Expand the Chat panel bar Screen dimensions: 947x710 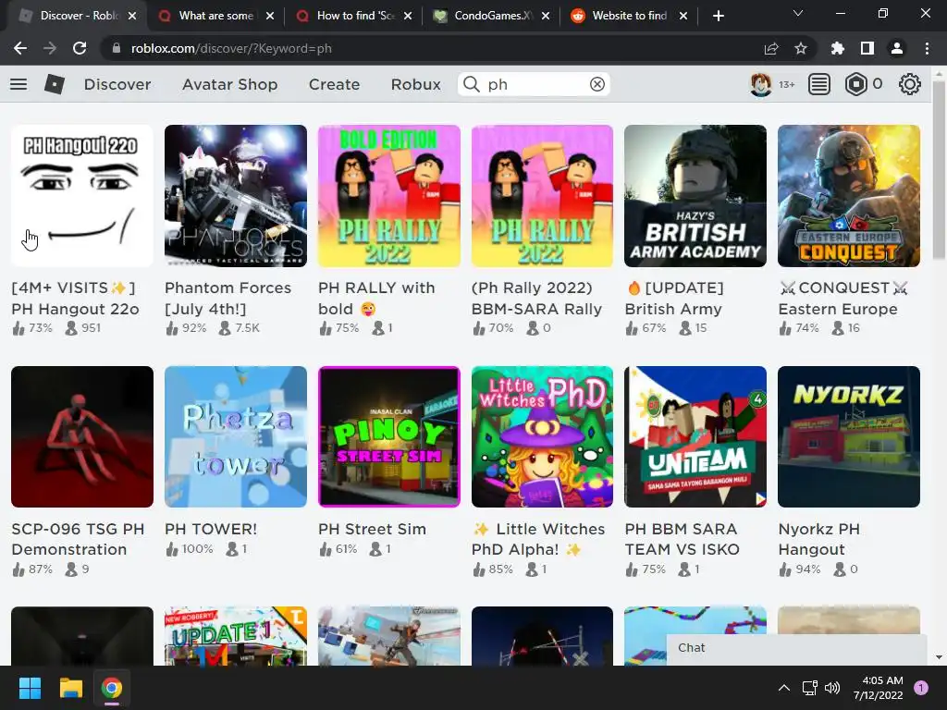796,648
